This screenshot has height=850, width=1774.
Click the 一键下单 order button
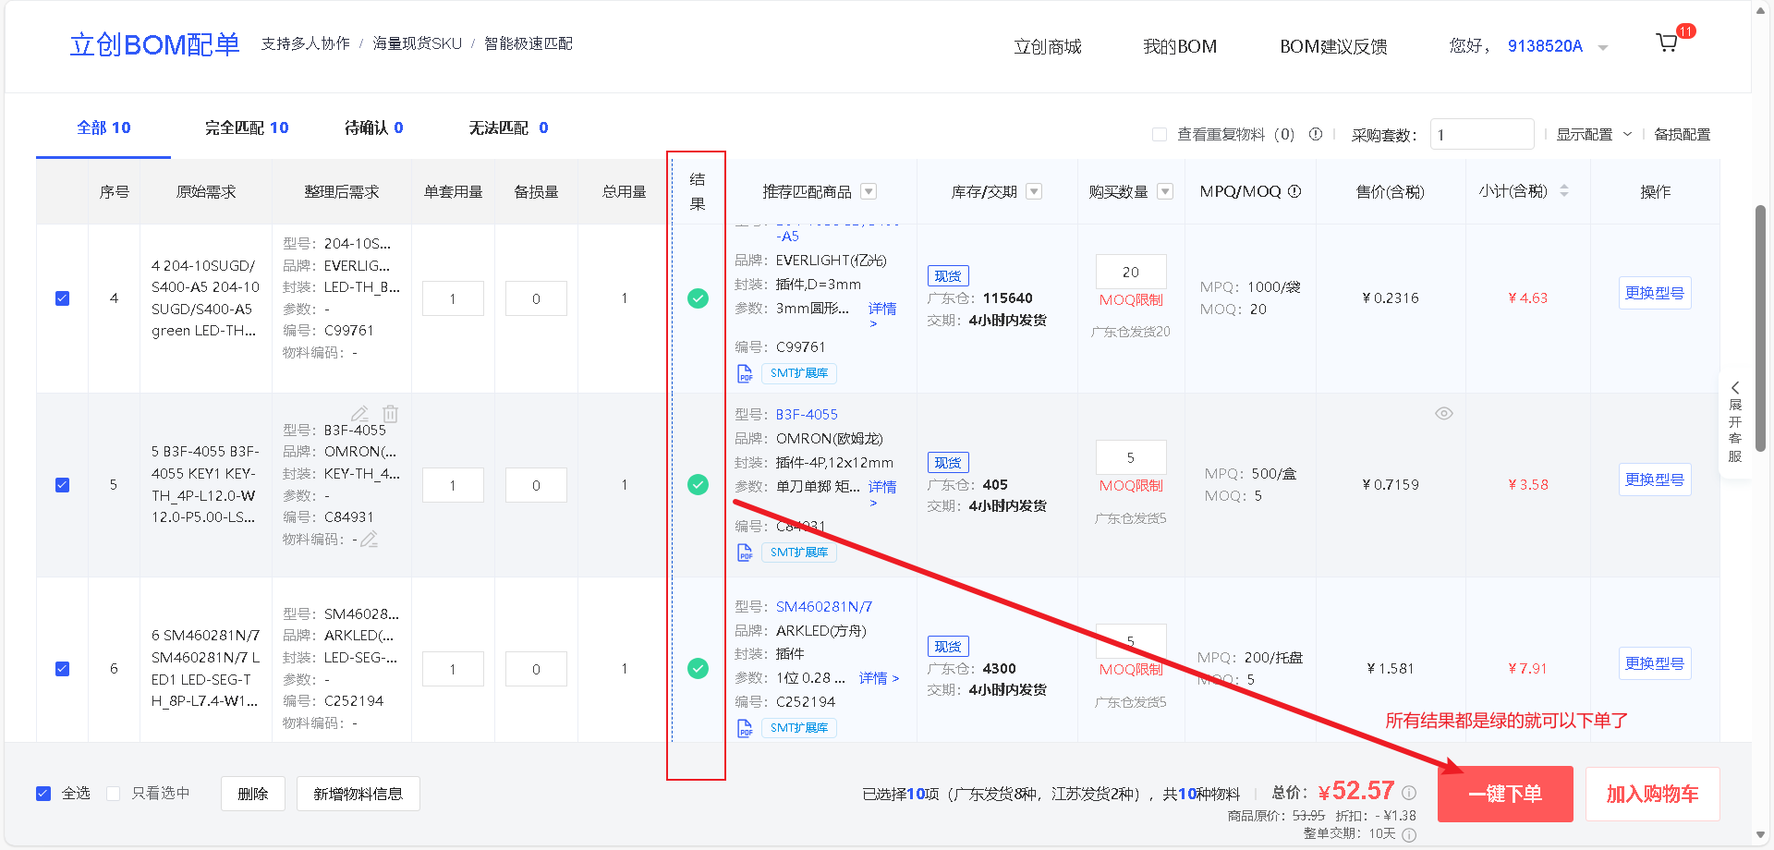click(x=1505, y=793)
